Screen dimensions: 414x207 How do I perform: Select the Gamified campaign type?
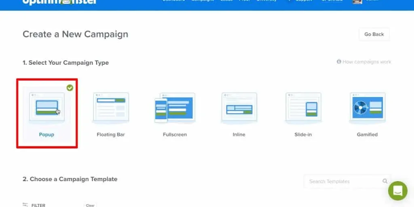tap(367, 114)
